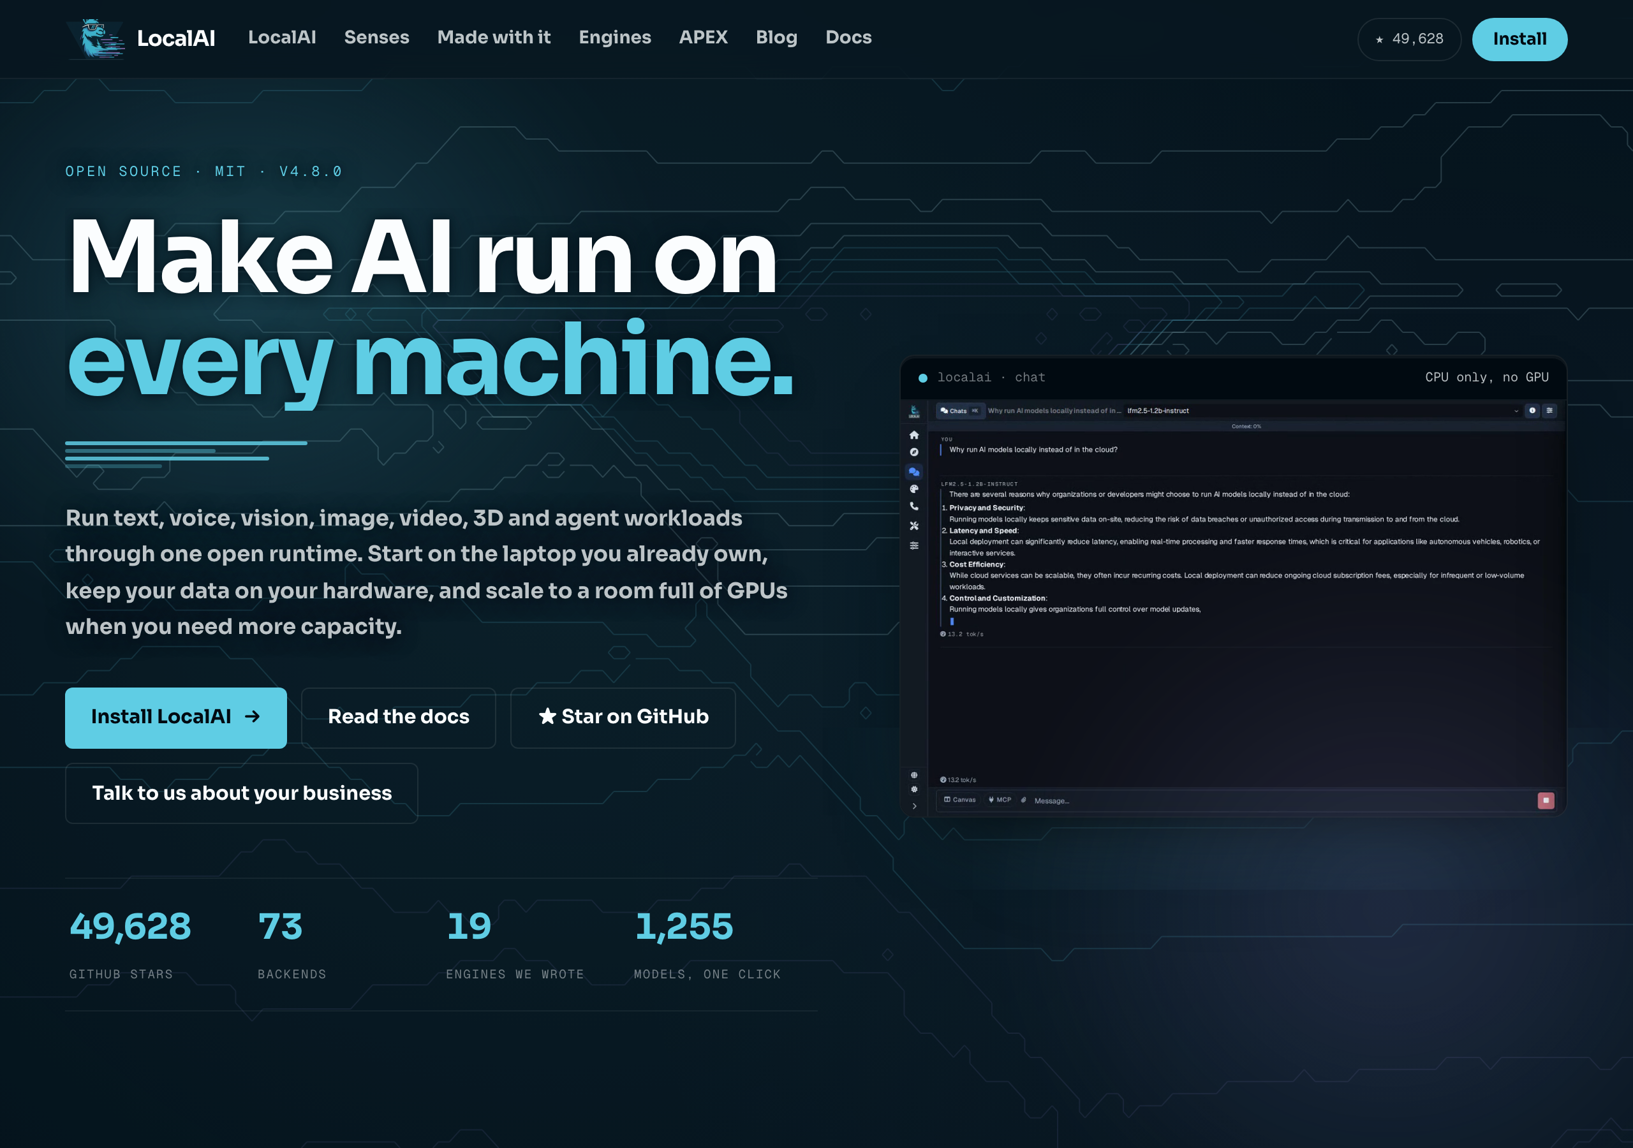Open Docs from the top navigation
The height and width of the screenshot is (1148, 1633).
tap(848, 37)
